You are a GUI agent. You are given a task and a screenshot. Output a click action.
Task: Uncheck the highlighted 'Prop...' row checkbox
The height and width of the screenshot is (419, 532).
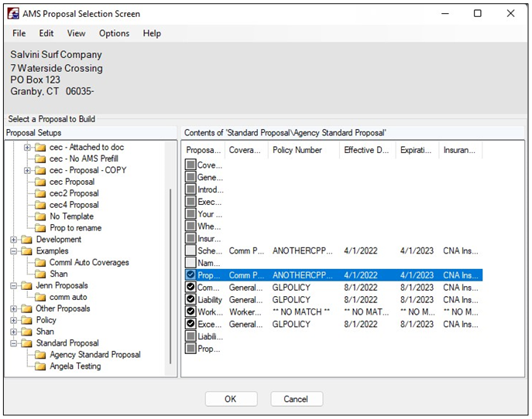pyautogui.click(x=190, y=275)
